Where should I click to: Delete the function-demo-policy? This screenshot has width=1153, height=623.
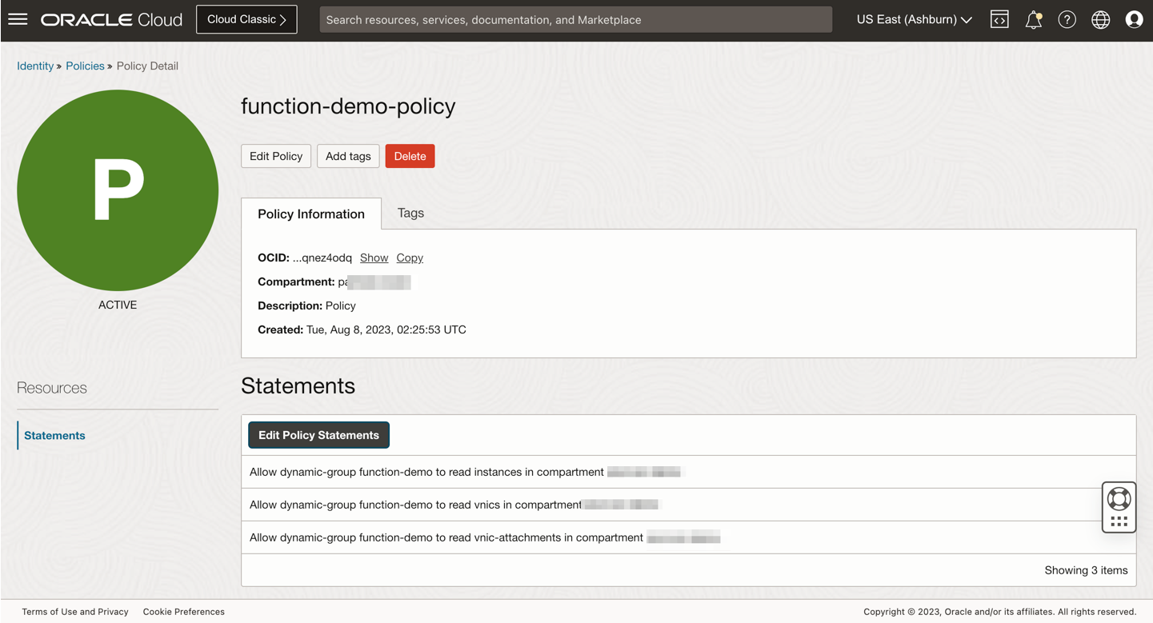pyautogui.click(x=410, y=156)
